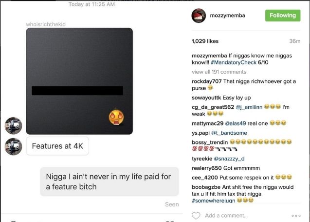Like the post with the heart icon
This screenshot has height=222, width=310.
click(x=196, y=216)
